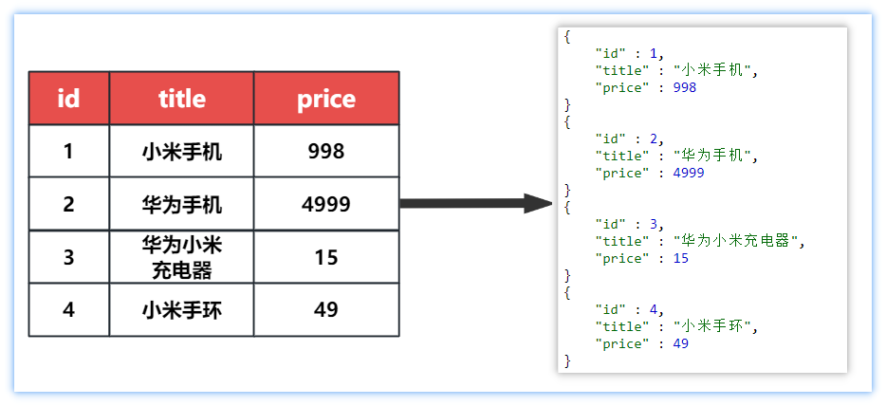The height and width of the screenshot is (406, 886).
Task: Click the table price cell showing 49
Action: [326, 309]
